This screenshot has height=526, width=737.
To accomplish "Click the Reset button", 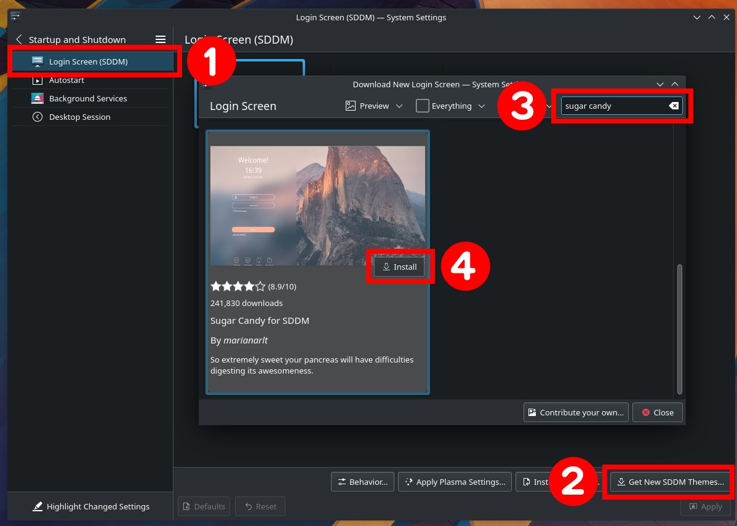I will point(260,506).
